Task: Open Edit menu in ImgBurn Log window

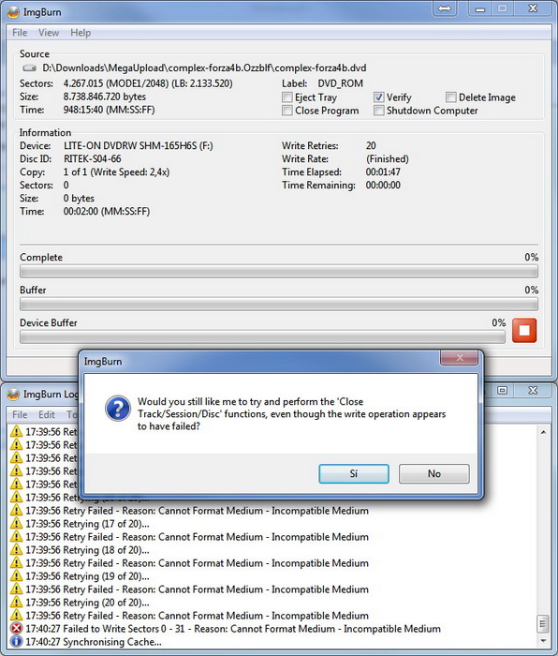Action: [x=47, y=414]
